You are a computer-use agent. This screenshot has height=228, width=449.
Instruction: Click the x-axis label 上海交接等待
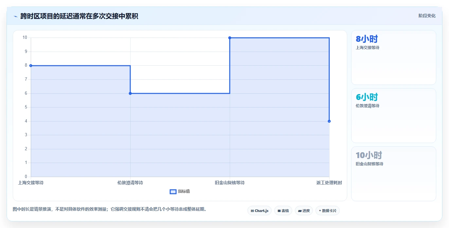point(31,183)
